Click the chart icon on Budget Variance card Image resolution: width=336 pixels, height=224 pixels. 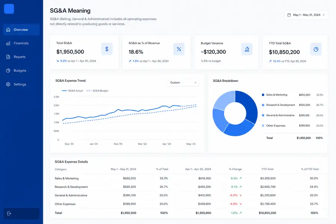coord(247,49)
